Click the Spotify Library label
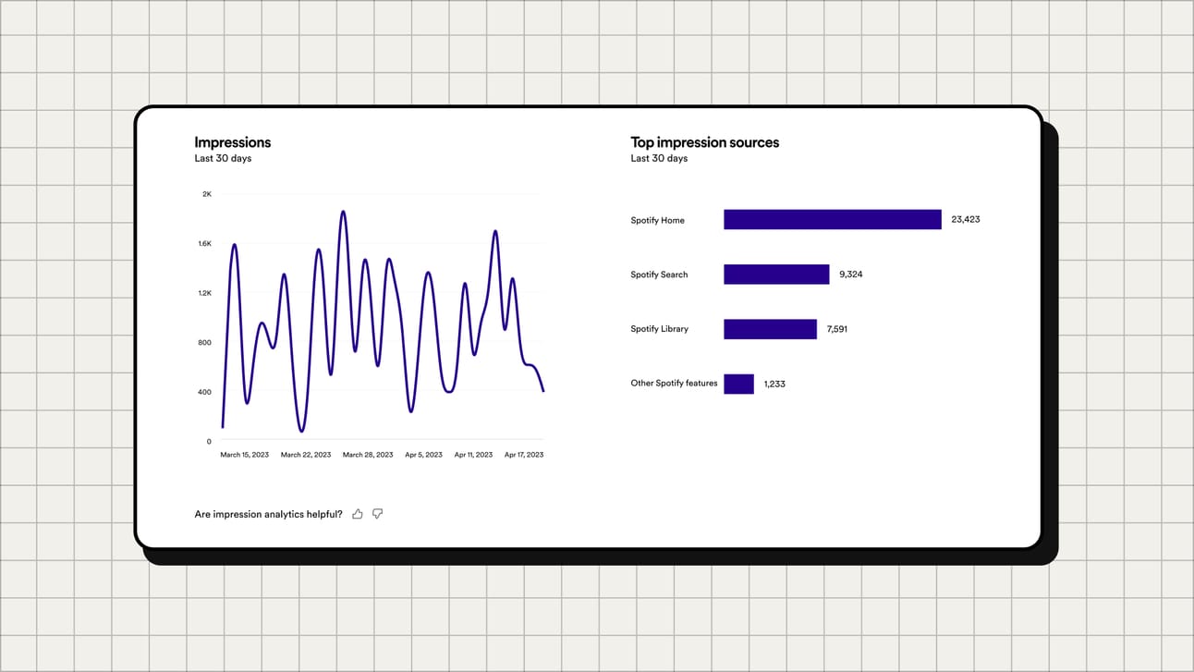 coord(660,329)
